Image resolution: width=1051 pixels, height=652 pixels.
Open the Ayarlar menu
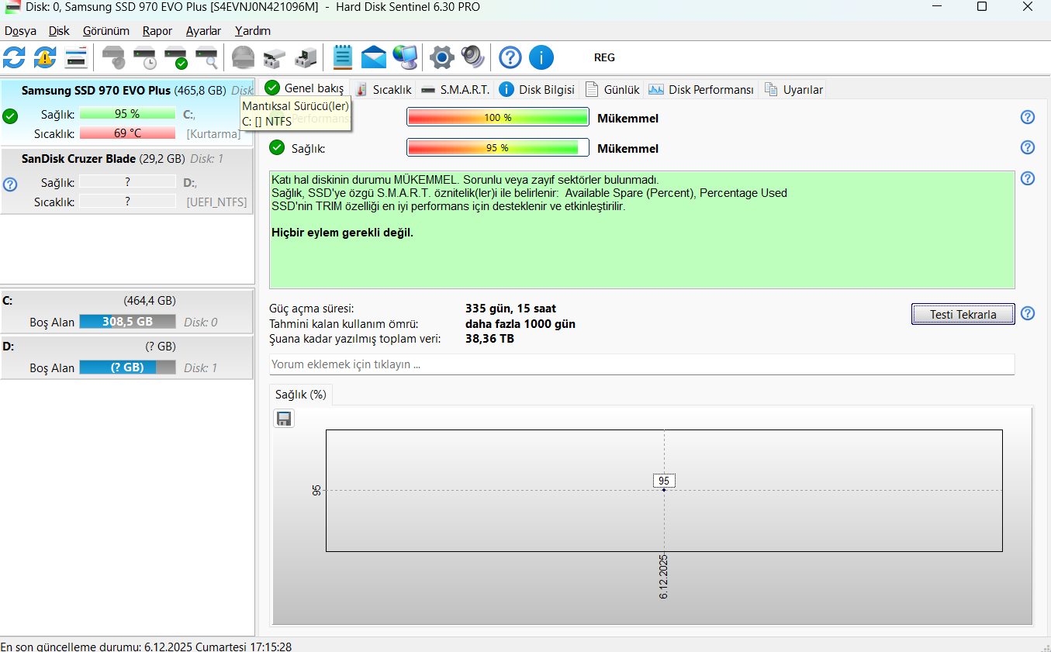click(x=203, y=31)
